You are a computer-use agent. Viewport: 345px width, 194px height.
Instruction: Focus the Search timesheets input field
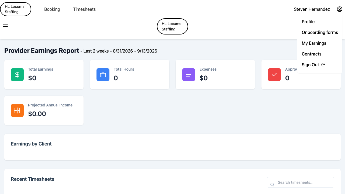click(301, 182)
